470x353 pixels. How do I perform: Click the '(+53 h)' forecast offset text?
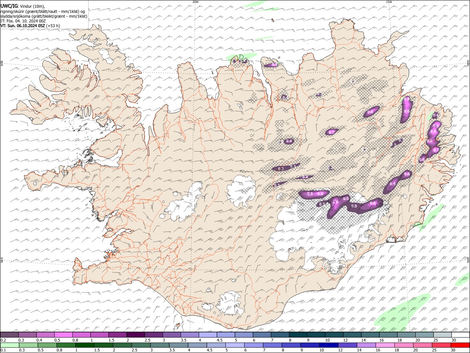click(53, 26)
